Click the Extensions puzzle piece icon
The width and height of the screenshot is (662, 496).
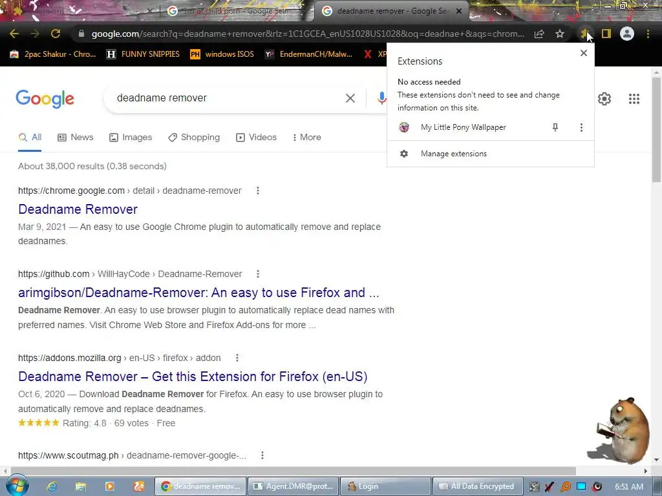click(x=584, y=34)
